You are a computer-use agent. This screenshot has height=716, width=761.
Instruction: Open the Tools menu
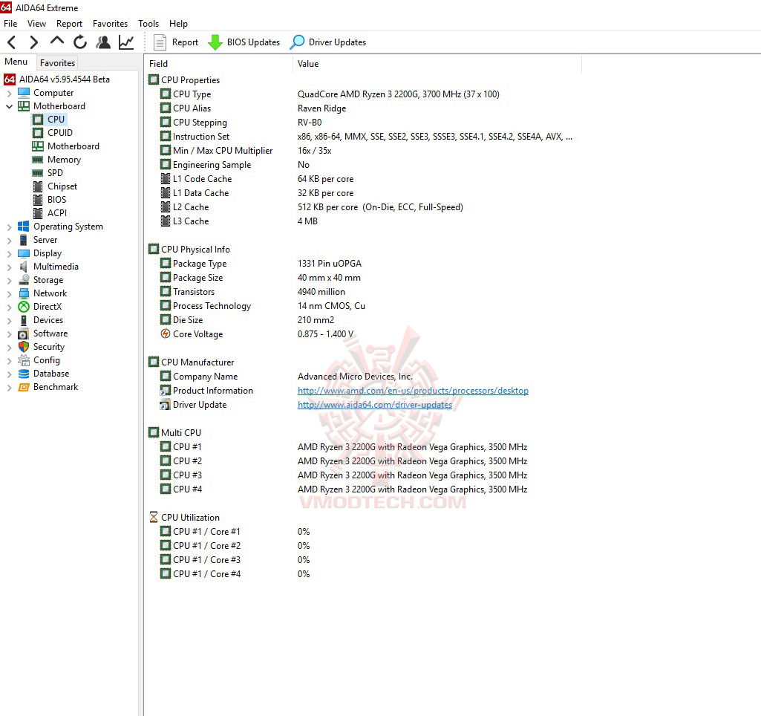(148, 23)
